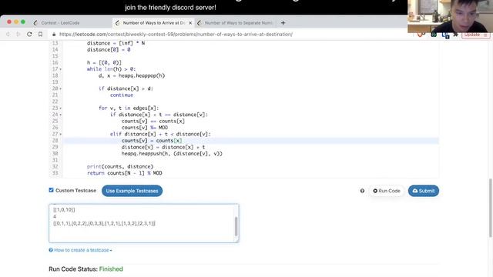493x277 pixels.
Task: Click code line 28 counts[v] = counts[x]
Action: click(152, 140)
